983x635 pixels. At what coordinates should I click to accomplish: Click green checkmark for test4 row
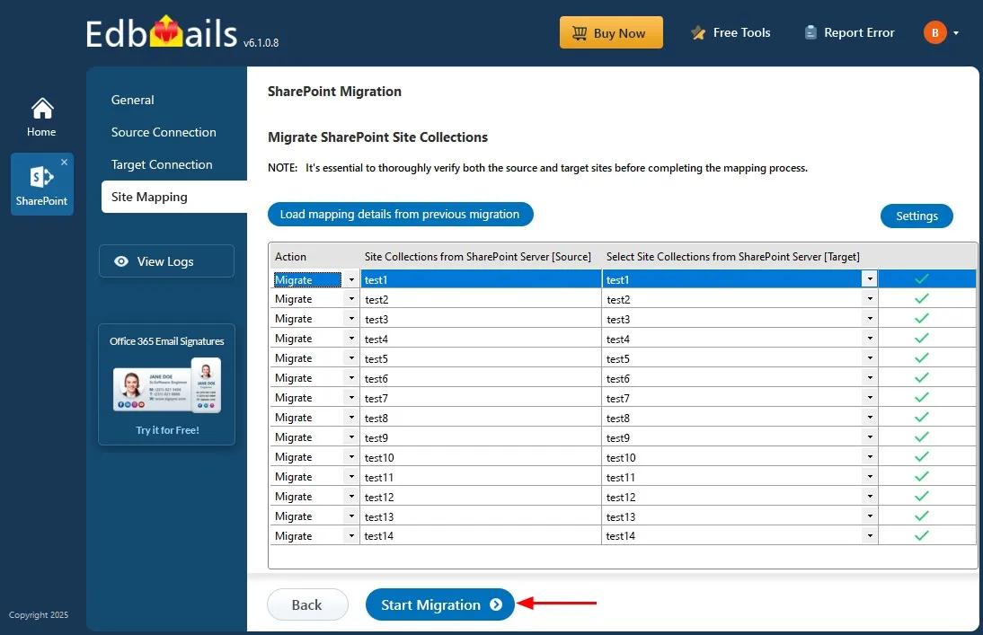click(x=921, y=339)
